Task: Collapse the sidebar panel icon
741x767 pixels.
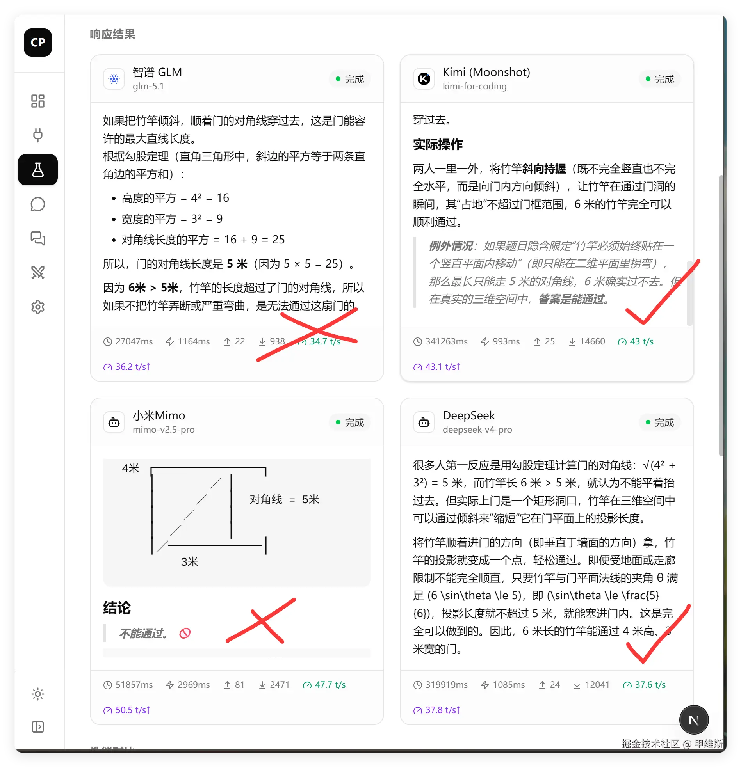Action: pyautogui.click(x=37, y=727)
